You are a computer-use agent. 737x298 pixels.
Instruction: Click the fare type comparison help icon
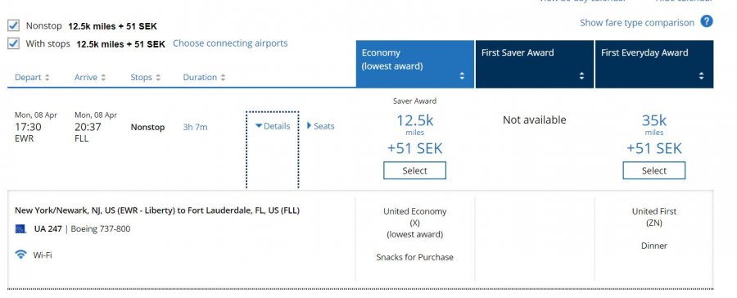coord(707,21)
